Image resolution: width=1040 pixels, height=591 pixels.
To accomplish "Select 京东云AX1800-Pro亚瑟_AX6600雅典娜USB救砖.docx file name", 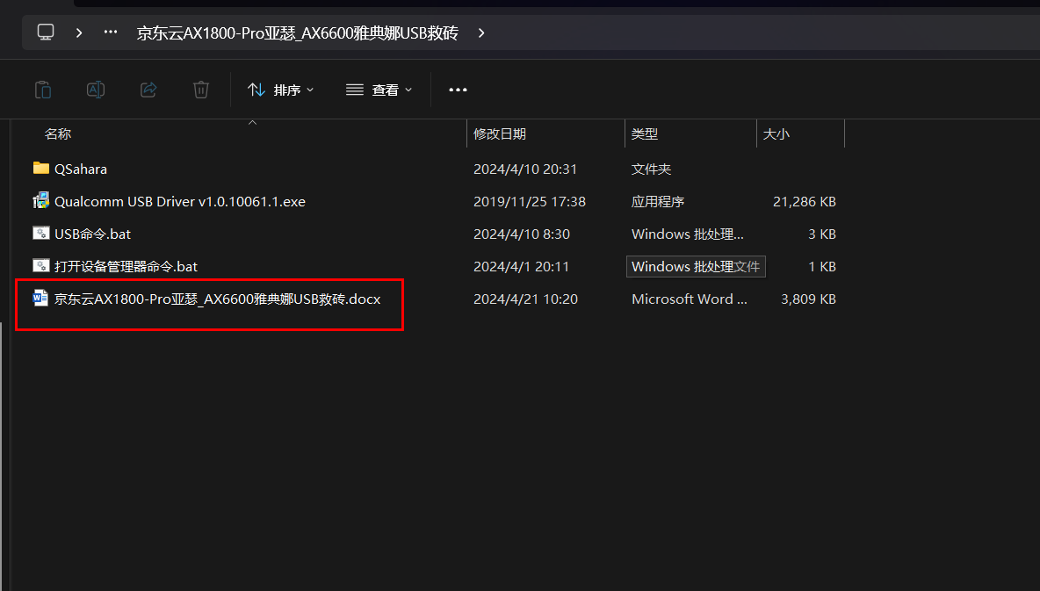I will pyautogui.click(x=218, y=299).
